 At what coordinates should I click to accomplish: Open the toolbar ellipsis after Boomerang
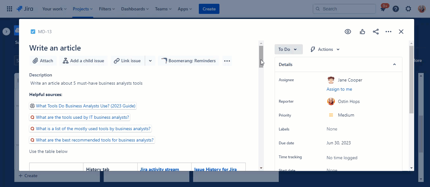tap(227, 61)
